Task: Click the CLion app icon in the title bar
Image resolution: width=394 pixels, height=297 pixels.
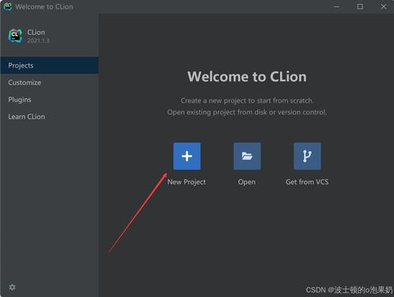Action: (x=8, y=6)
